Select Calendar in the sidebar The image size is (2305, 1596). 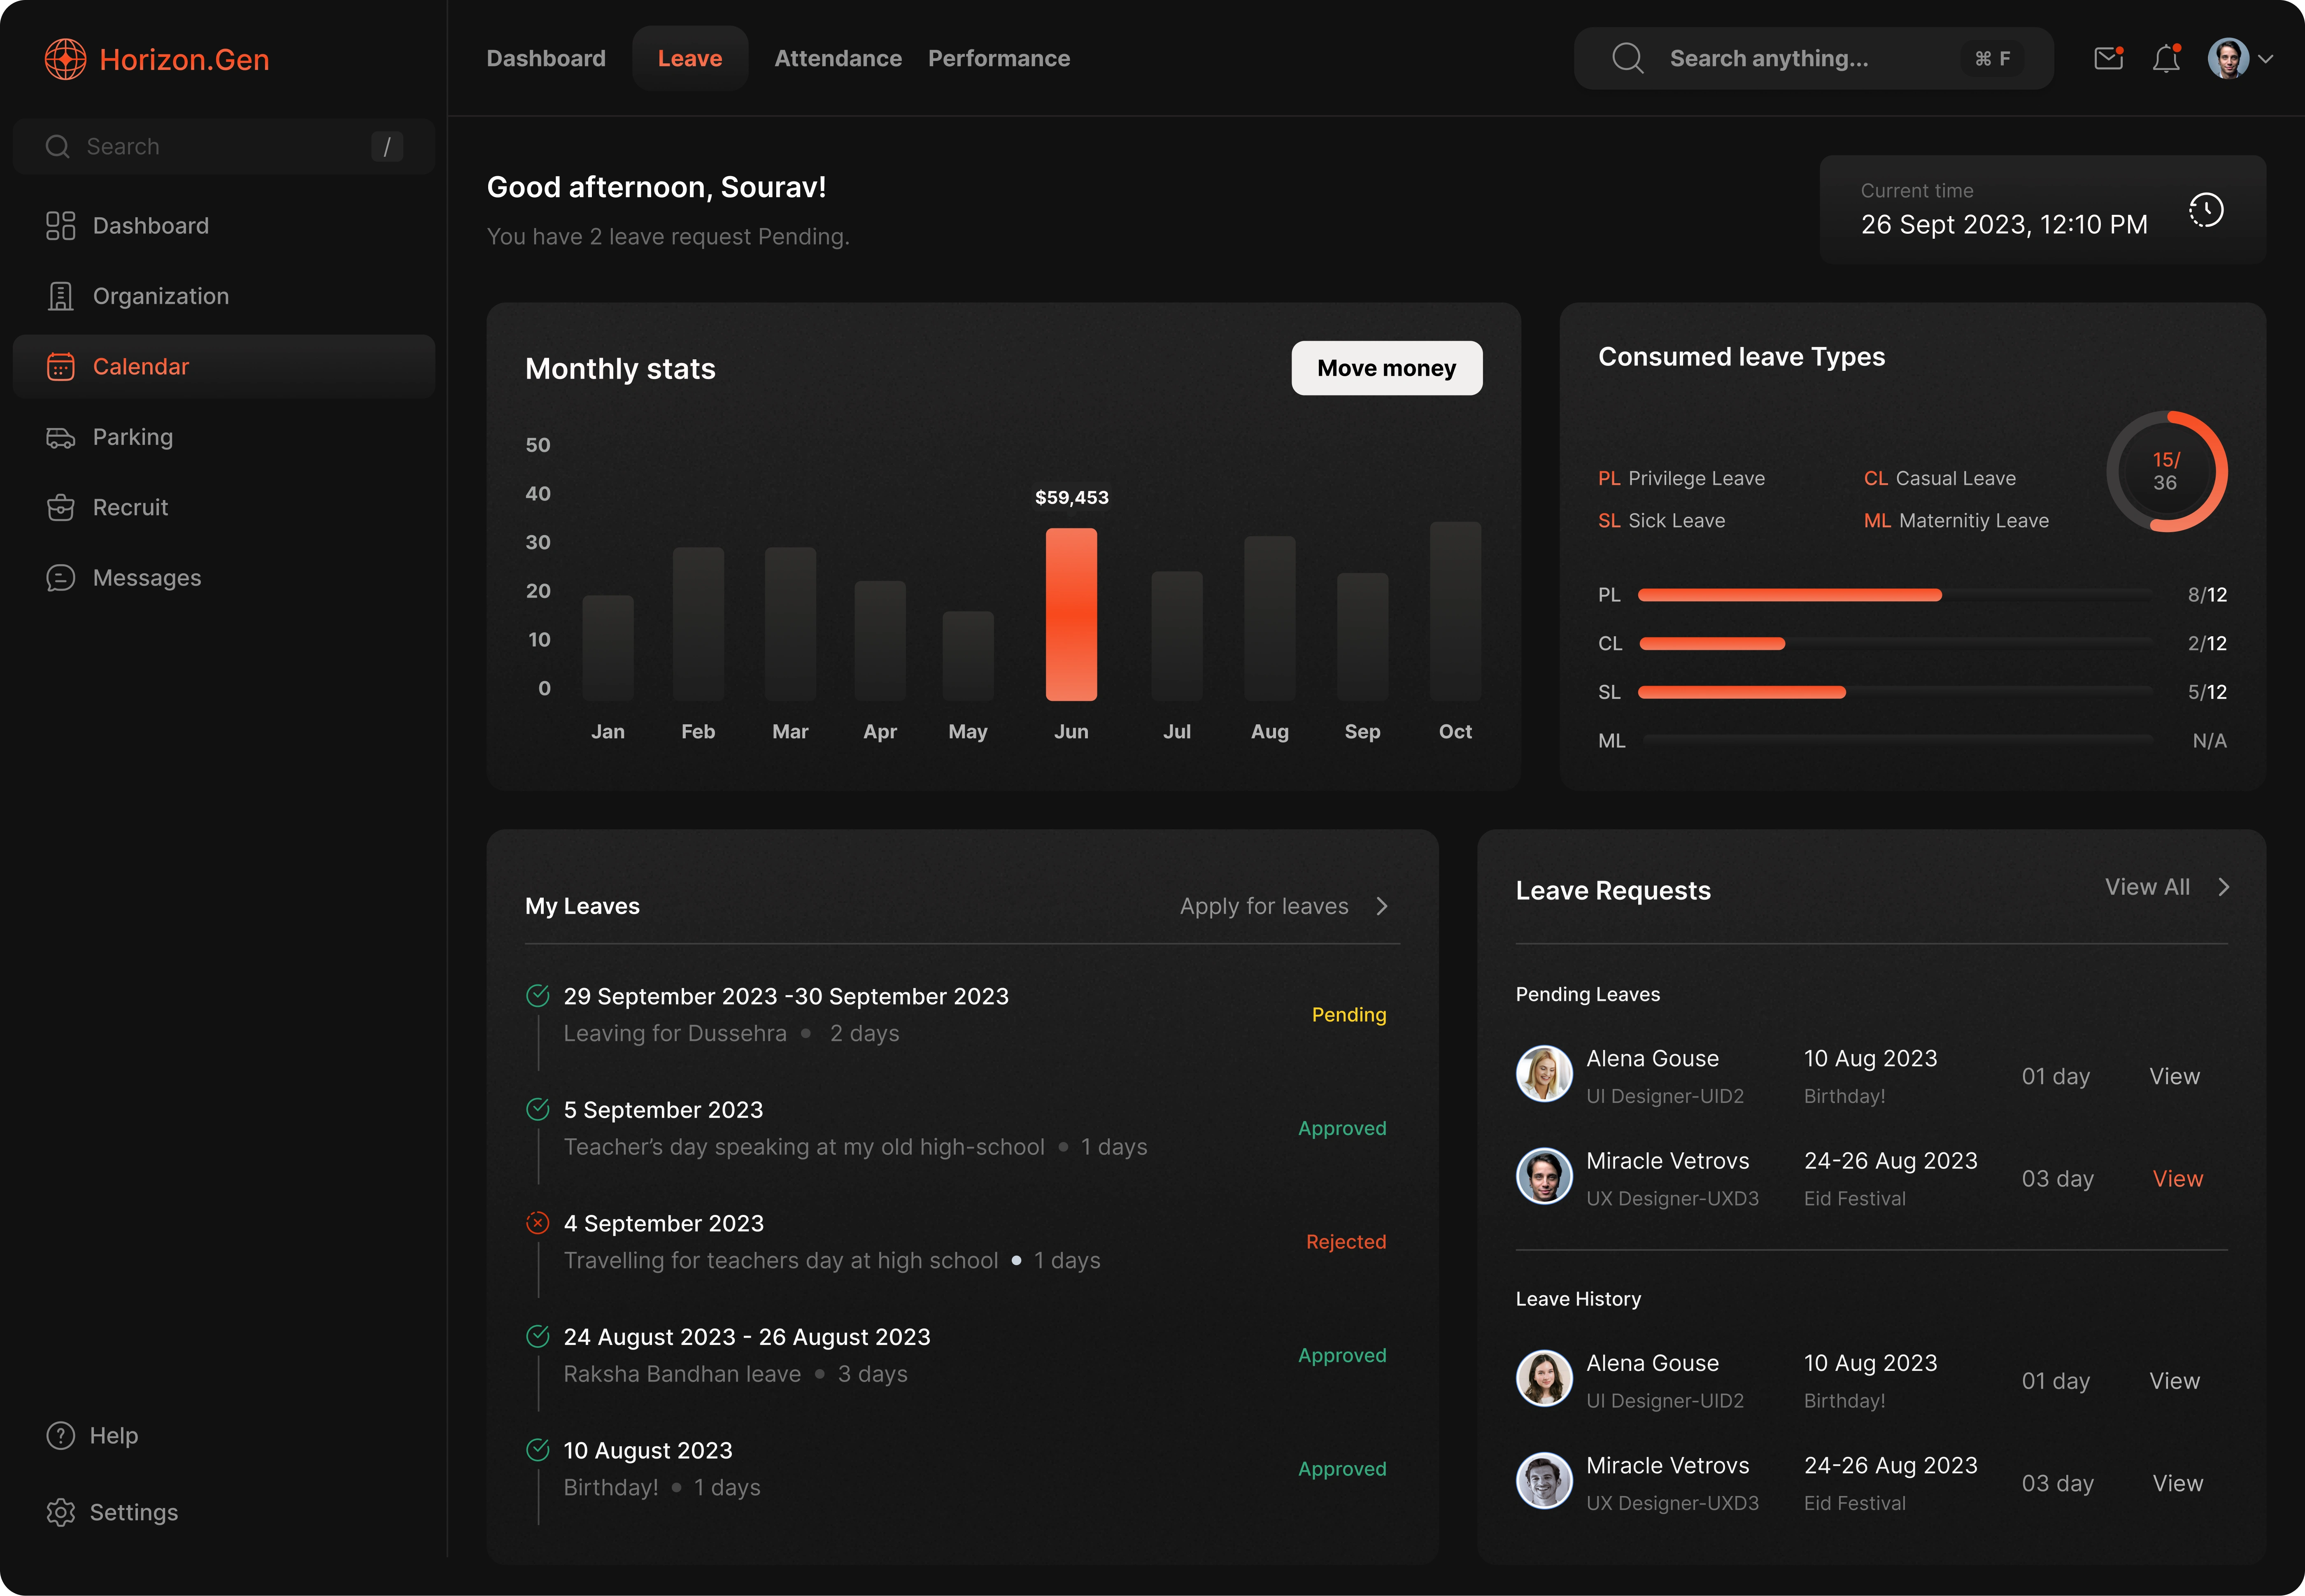coord(224,367)
